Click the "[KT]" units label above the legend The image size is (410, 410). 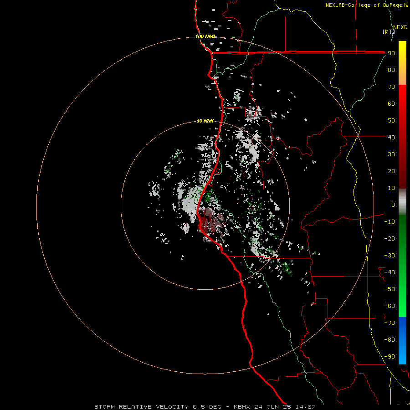pyautogui.click(x=389, y=31)
